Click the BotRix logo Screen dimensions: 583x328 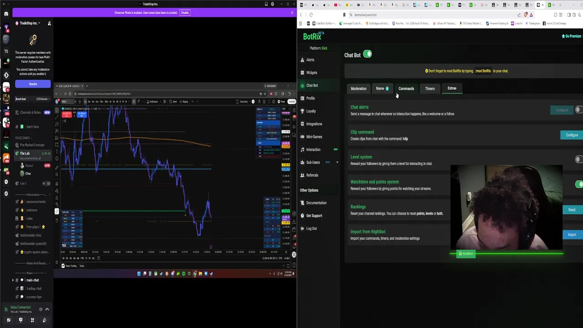[313, 36]
